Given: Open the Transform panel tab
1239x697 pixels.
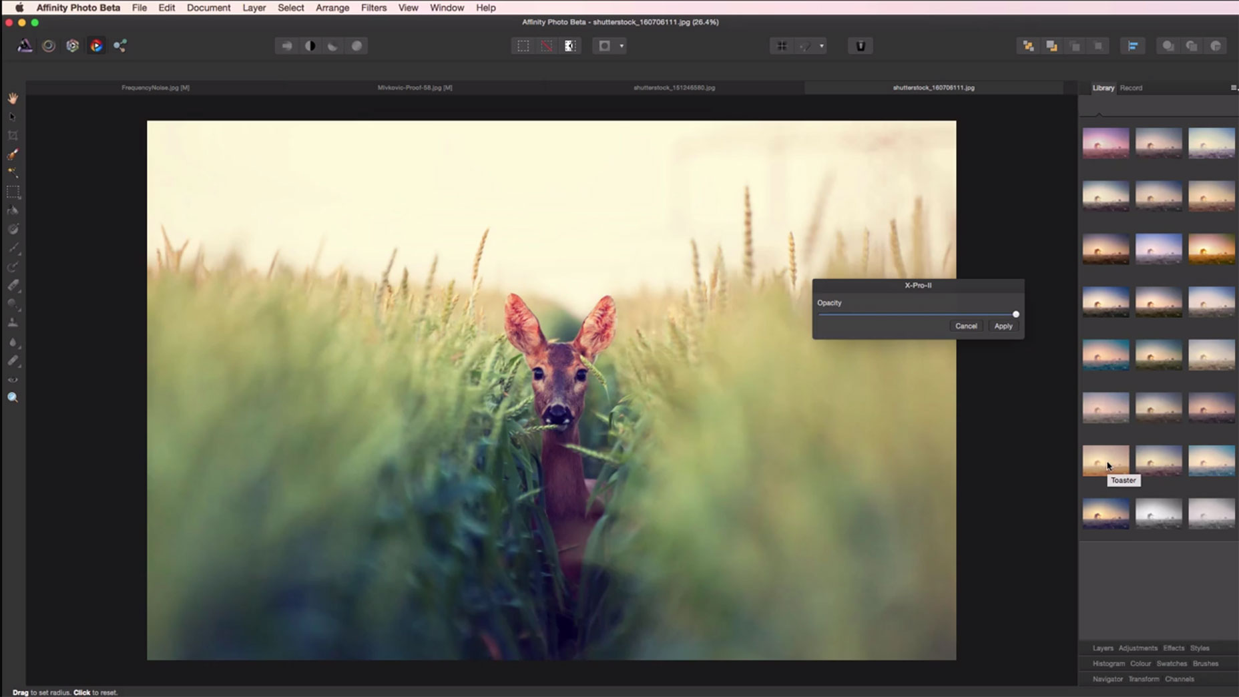Looking at the screenshot, I should (x=1144, y=679).
